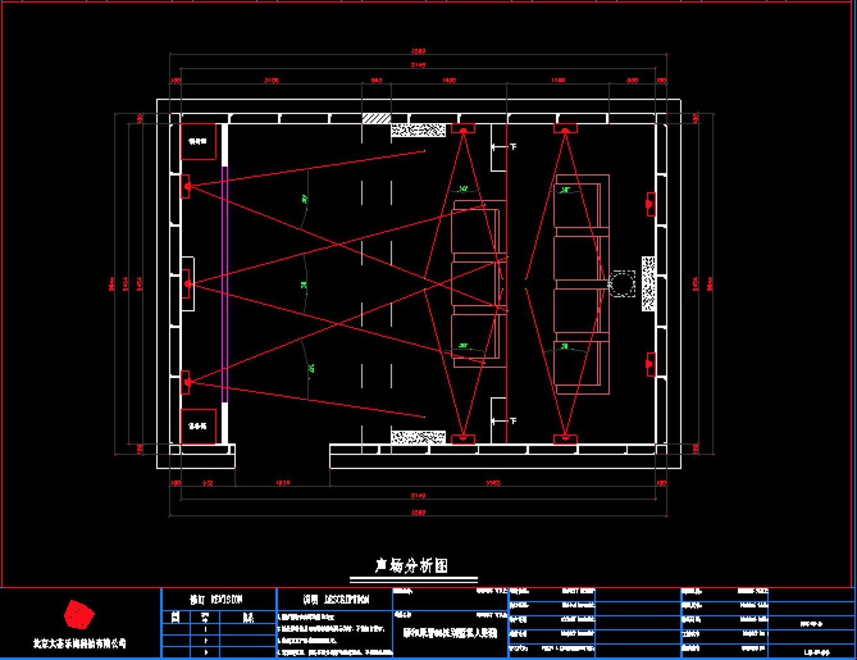Click the magenta projection screen line
The width and height of the screenshot is (857, 660).
coord(224,284)
